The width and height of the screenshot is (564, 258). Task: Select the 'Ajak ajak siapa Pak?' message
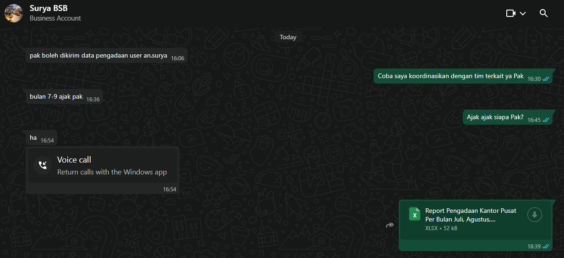[494, 117]
